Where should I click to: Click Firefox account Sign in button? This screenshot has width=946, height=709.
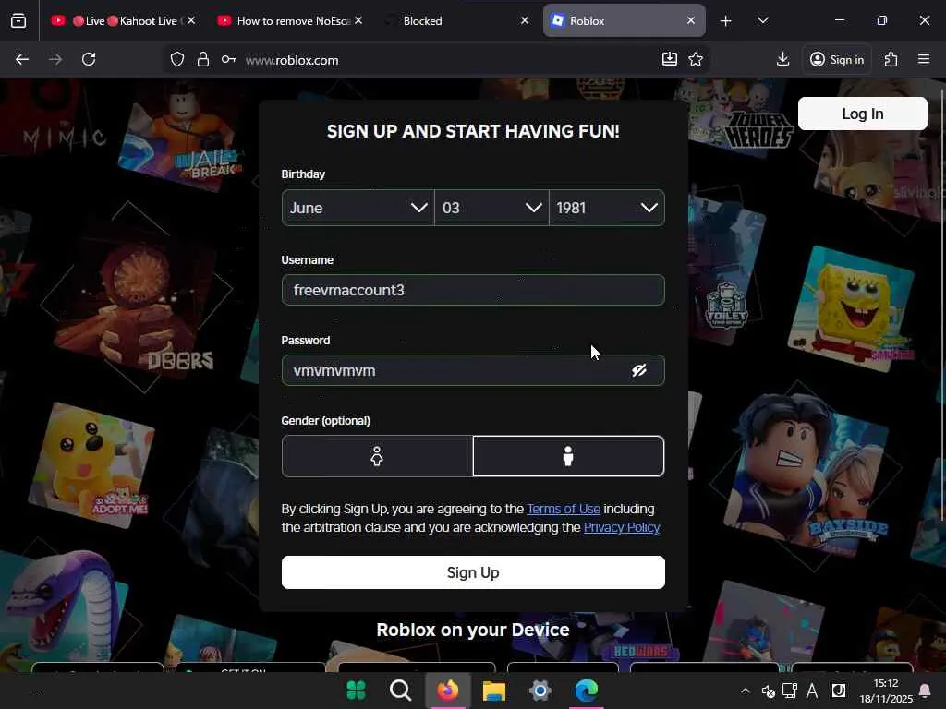point(837,59)
